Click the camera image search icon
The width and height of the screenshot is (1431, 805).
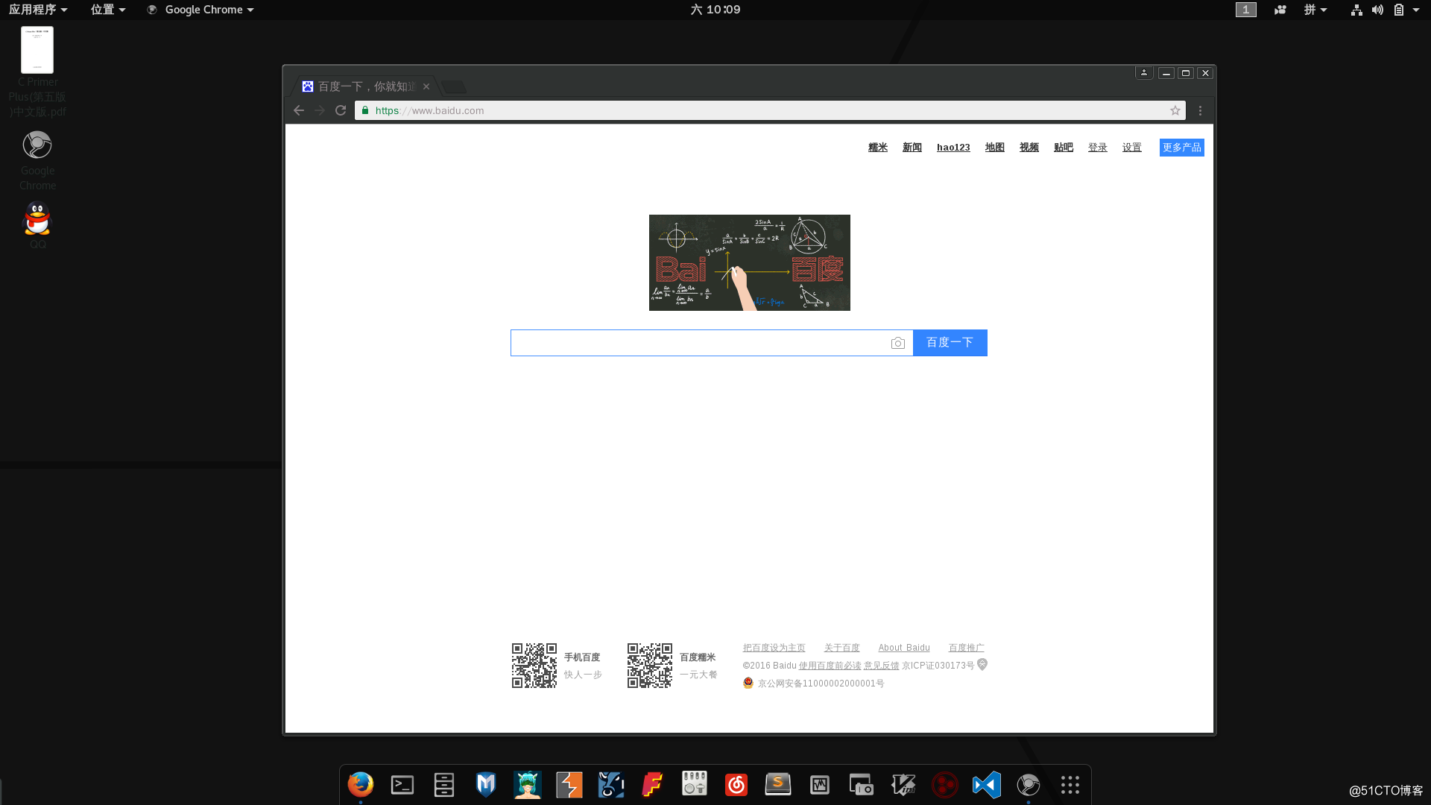pyautogui.click(x=898, y=343)
